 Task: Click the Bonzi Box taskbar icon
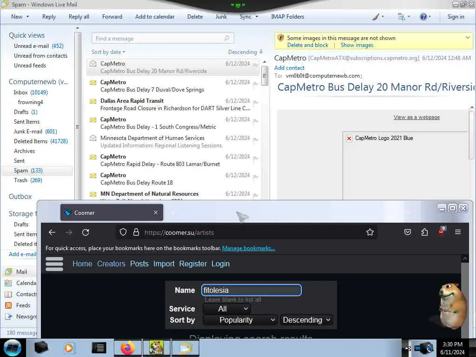(x=157, y=348)
